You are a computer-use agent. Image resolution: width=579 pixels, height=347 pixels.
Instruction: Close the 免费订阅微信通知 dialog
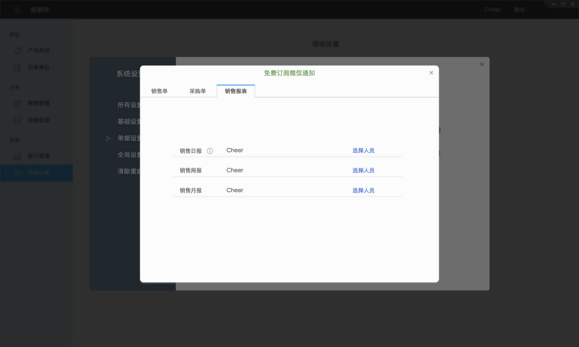[x=431, y=73]
